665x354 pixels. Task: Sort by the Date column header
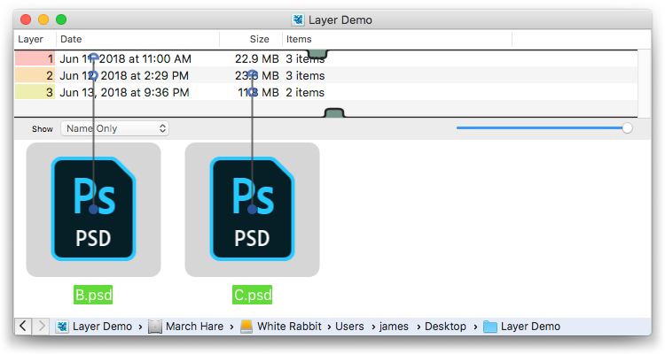click(x=137, y=39)
